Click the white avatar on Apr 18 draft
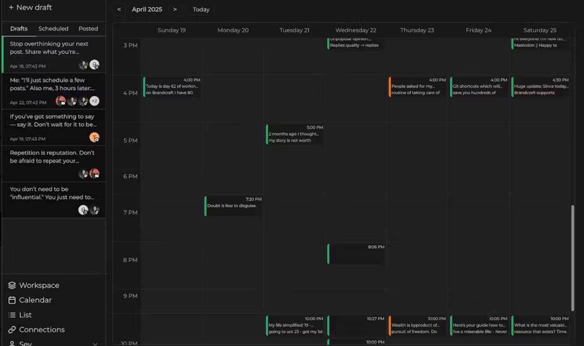The width and height of the screenshot is (584, 346). pos(94,65)
